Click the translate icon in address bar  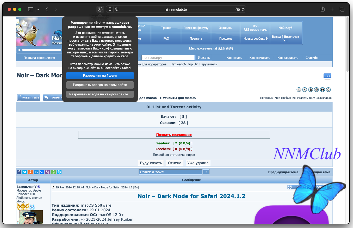(237, 9)
